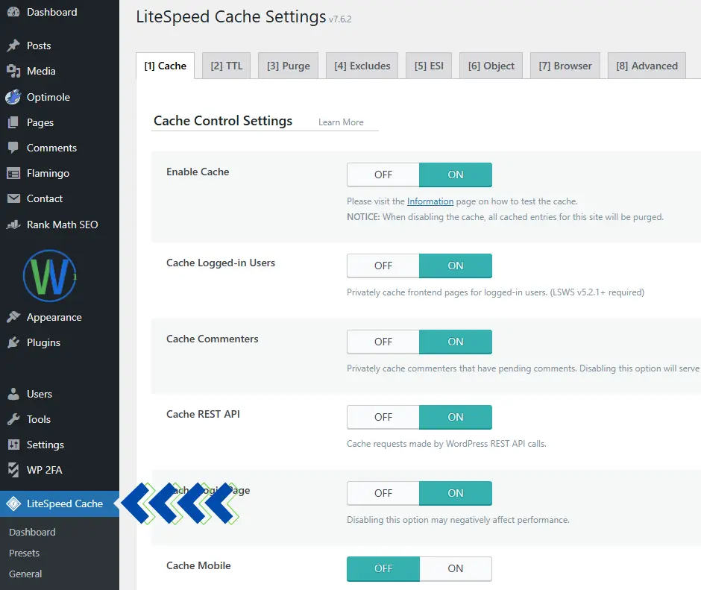The width and height of the screenshot is (701, 590).
Task: Switch Cache Mobile to ON
Action: tap(455, 568)
